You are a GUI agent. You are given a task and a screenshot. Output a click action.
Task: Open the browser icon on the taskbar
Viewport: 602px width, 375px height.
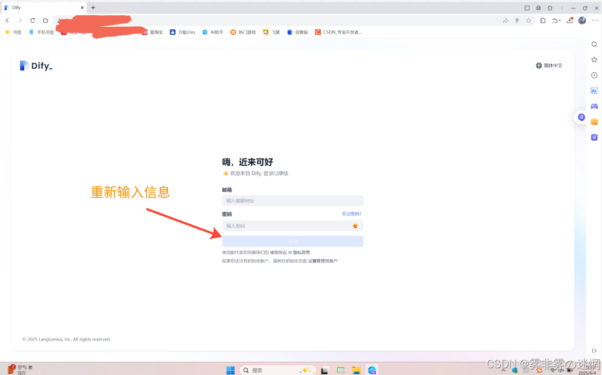(x=372, y=370)
